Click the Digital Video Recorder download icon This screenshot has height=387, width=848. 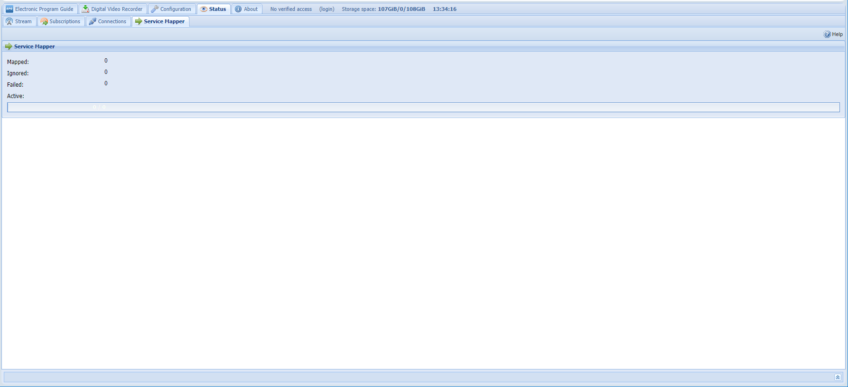tap(85, 9)
